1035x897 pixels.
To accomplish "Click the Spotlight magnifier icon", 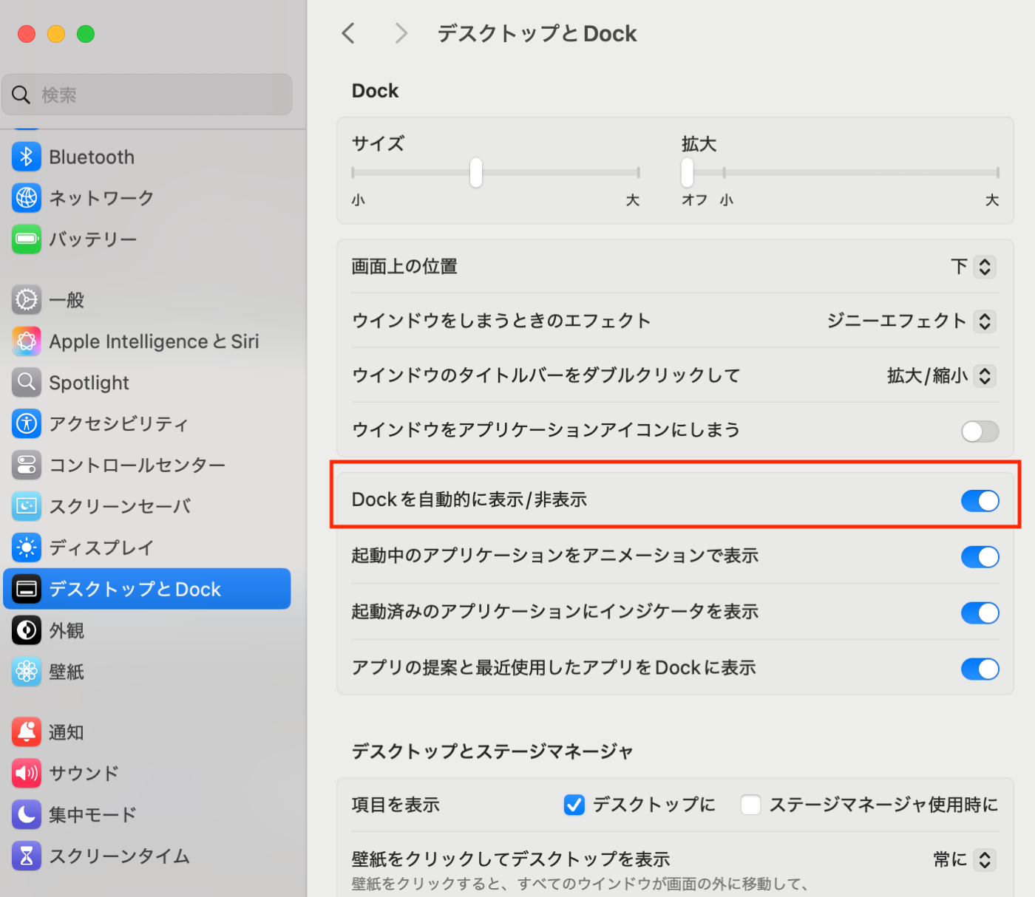I will click(x=27, y=382).
